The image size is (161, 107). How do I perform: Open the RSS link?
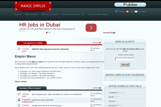[x=131, y=12]
